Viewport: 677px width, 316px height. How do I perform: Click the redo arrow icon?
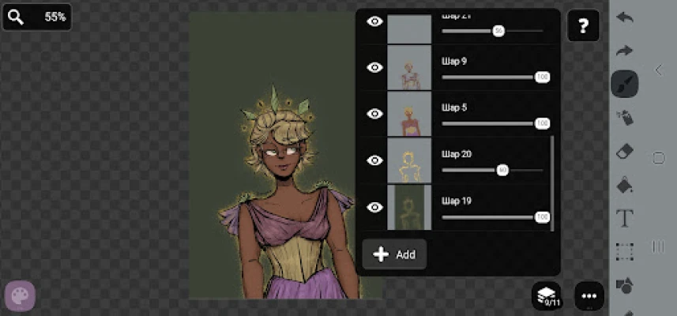tap(624, 51)
